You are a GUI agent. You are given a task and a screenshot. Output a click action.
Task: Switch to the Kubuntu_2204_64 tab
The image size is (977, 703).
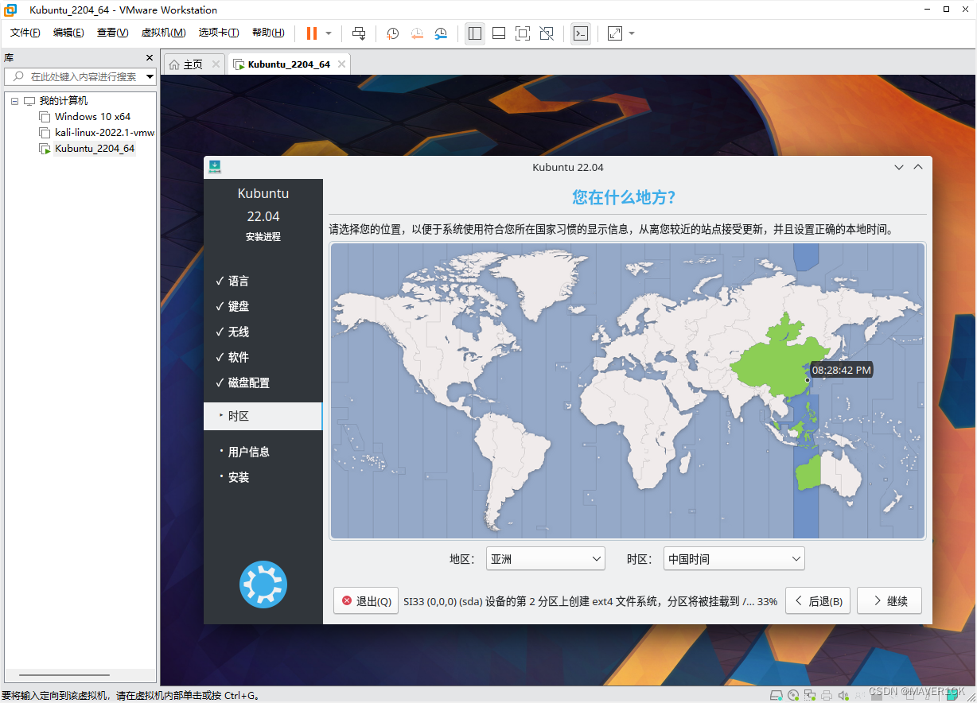(x=289, y=64)
